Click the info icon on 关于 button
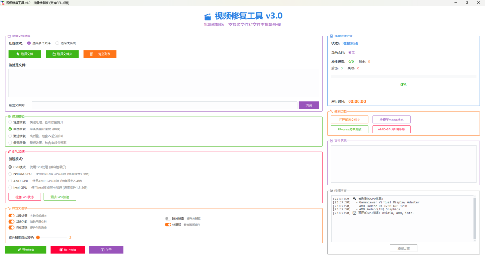Image resolution: width=485 pixels, height=260 pixels. coord(102,250)
